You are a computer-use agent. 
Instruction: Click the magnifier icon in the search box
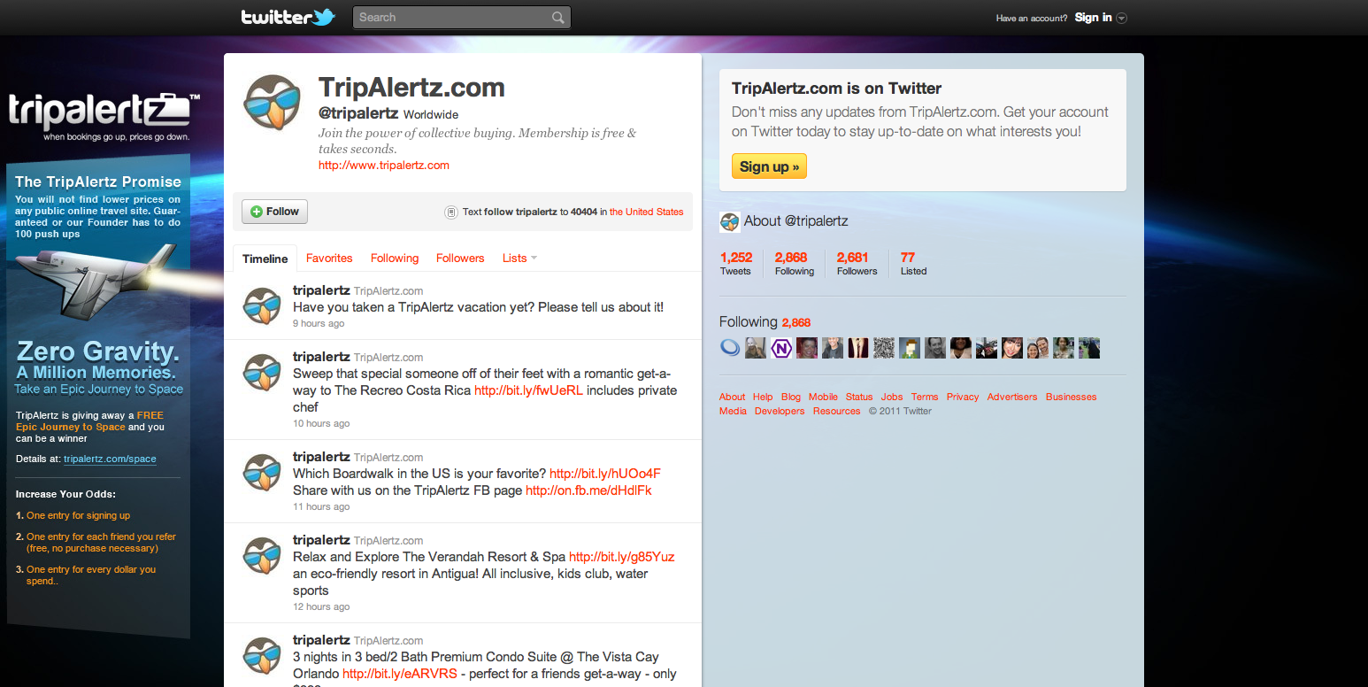point(557,18)
